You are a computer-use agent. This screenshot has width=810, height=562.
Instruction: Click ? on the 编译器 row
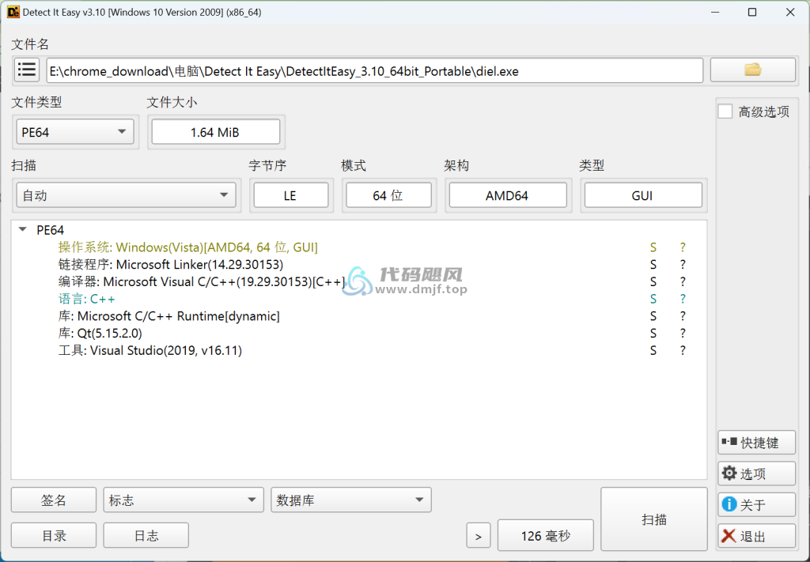pyautogui.click(x=683, y=281)
